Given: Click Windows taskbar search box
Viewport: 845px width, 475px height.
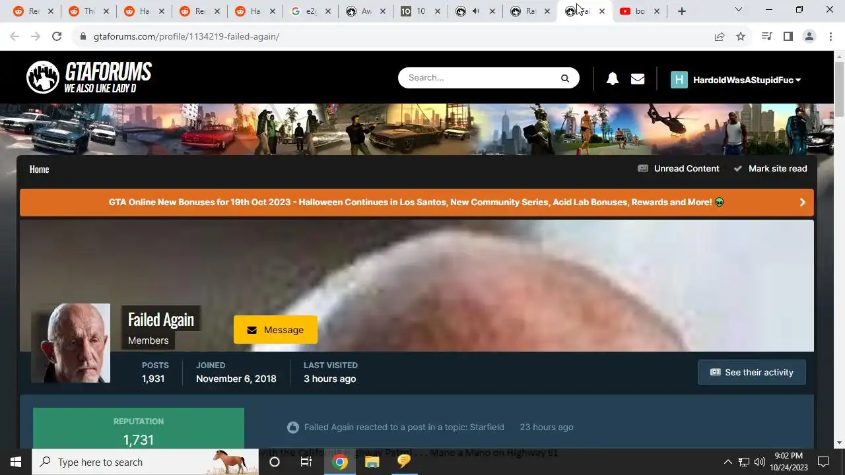Looking at the screenshot, I should [145, 462].
